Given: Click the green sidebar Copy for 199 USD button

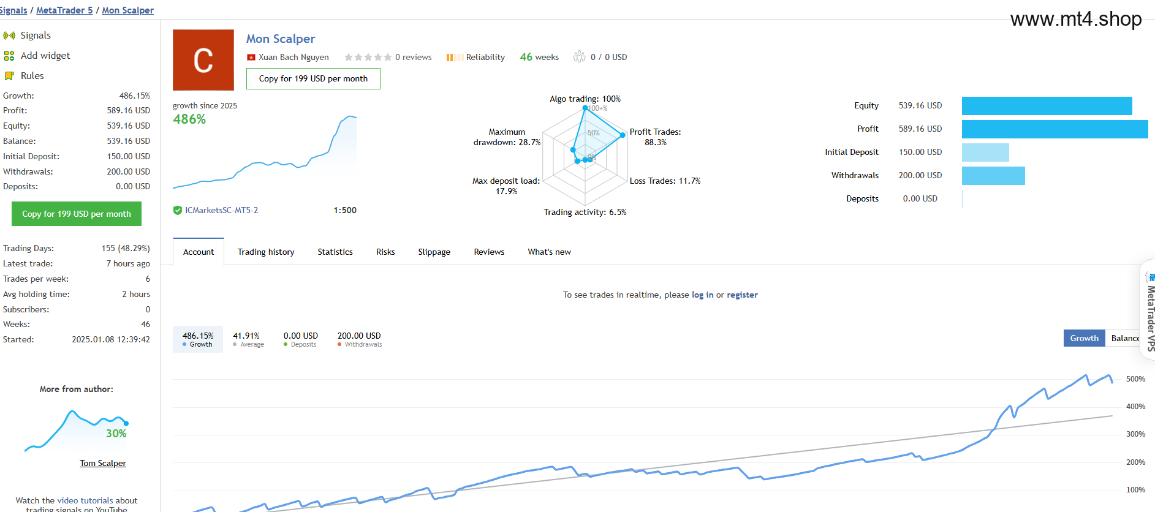Looking at the screenshot, I should (77, 214).
